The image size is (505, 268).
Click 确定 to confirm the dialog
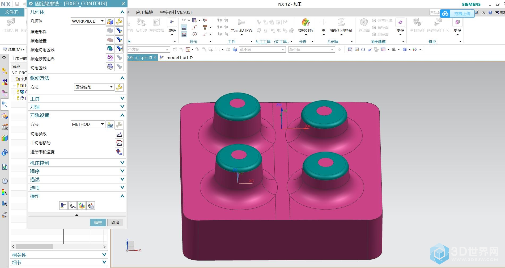pos(98,223)
